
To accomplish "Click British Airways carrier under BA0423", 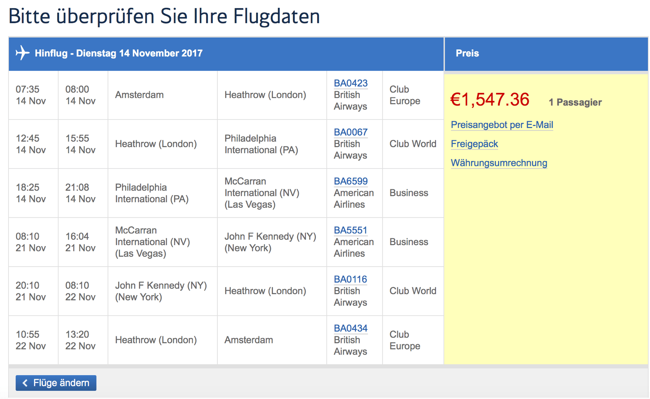I will coord(350,101).
